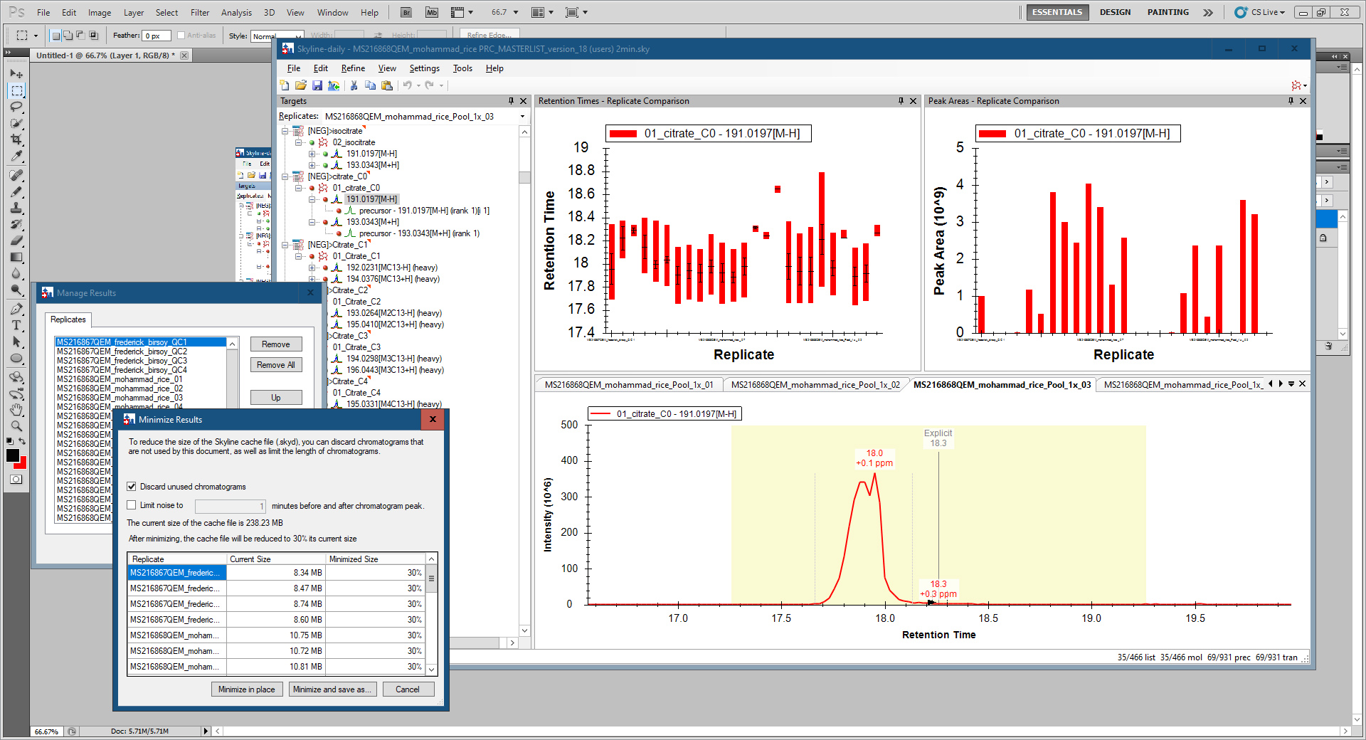Viewport: 1366px width, 740px height.
Task: Open the Skyline Refine menu
Action: coord(353,68)
